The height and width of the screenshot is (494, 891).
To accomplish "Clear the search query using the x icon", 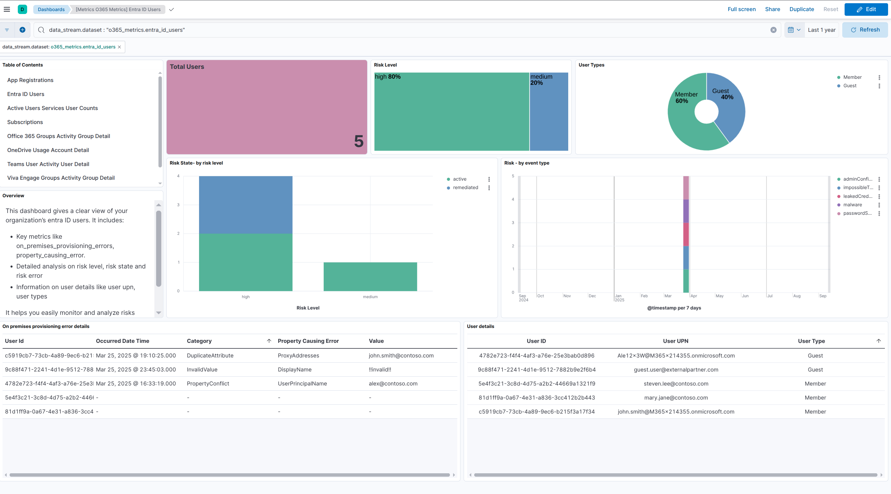I will (773, 30).
